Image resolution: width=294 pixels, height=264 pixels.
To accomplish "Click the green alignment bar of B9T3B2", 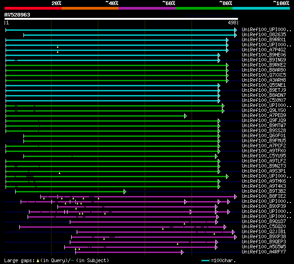I will pos(69,191).
